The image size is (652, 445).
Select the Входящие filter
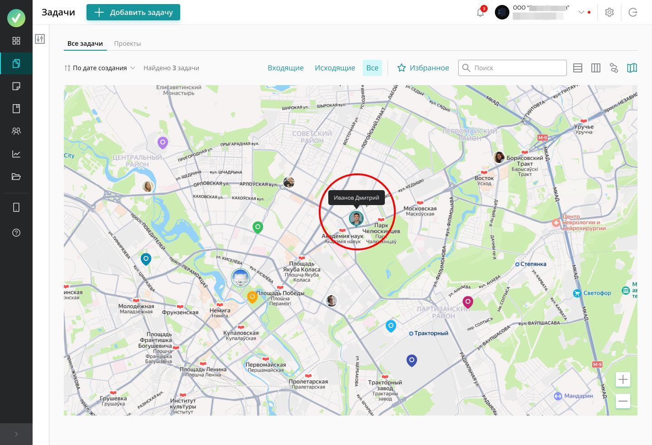coord(286,68)
